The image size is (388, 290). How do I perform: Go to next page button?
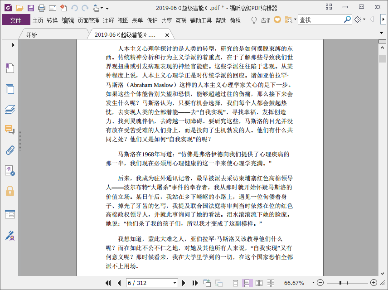pyautogui.click(x=184, y=283)
